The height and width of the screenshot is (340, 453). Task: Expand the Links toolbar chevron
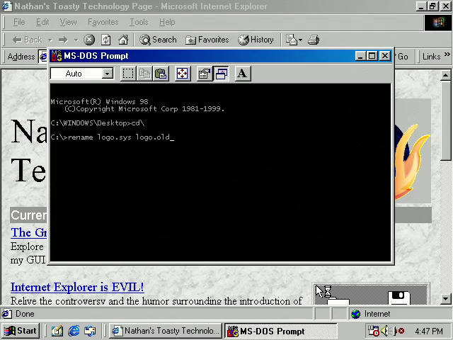click(447, 55)
